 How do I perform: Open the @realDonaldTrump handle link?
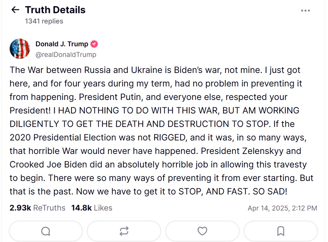(x=66, y=55)
